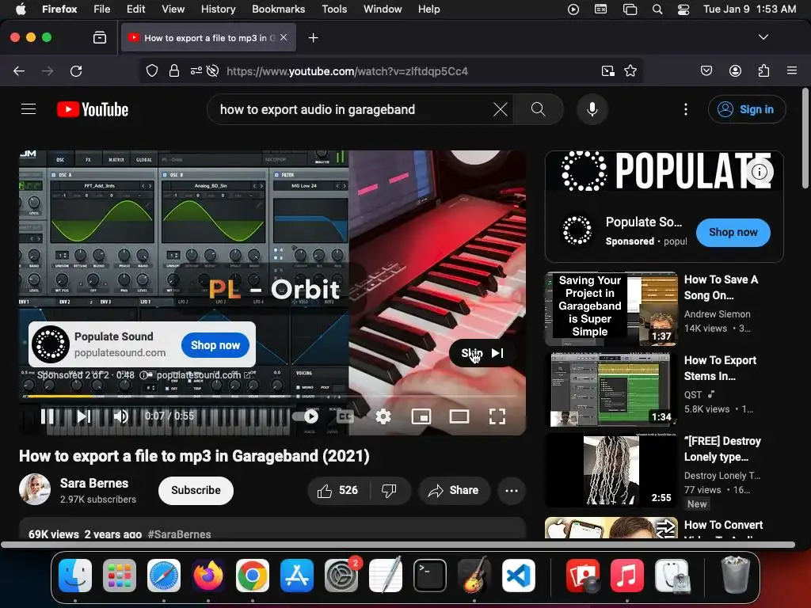Image resolution: width=811 pixels, height=608 pixels.
Task: Click Shop now in video ad overlay
Action: coord(215,345)
